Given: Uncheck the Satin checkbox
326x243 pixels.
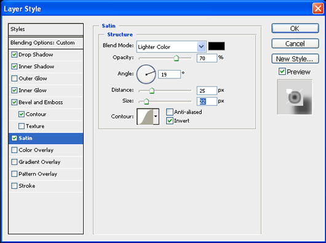Looking at the screenshot, I should pos(14,138).
